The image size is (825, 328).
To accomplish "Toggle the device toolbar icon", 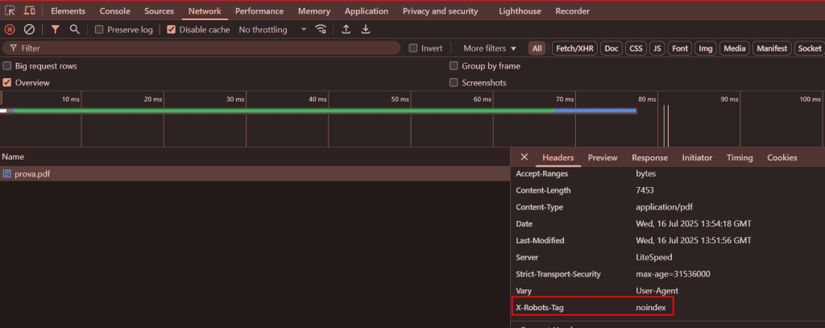I will pos(29,11).
